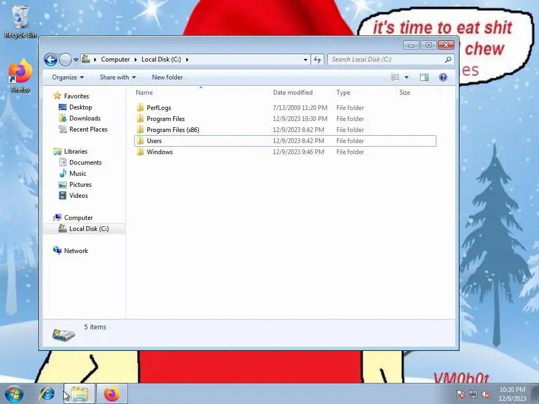
Task: Select Computer in the navigation pane
Action: 78,217
